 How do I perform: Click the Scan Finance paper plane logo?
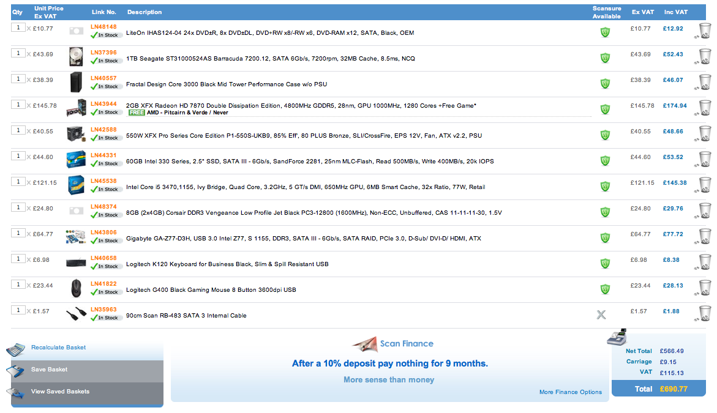tap(364, 344)
